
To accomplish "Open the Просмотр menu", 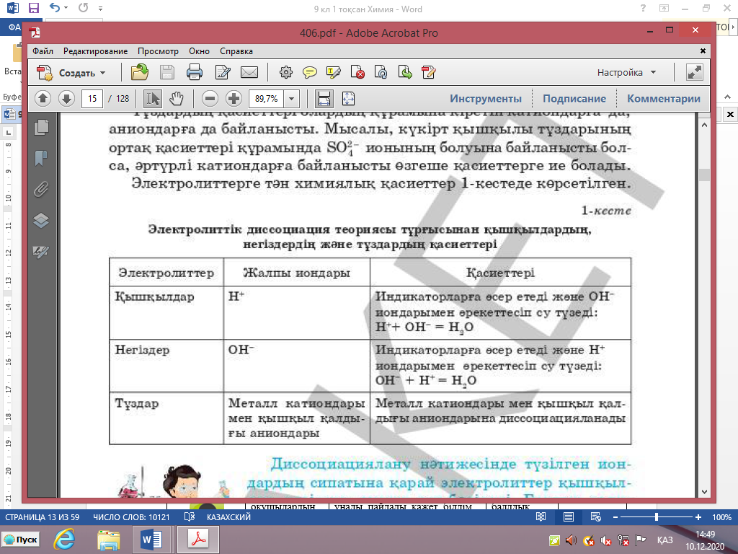I will point(158,51).
